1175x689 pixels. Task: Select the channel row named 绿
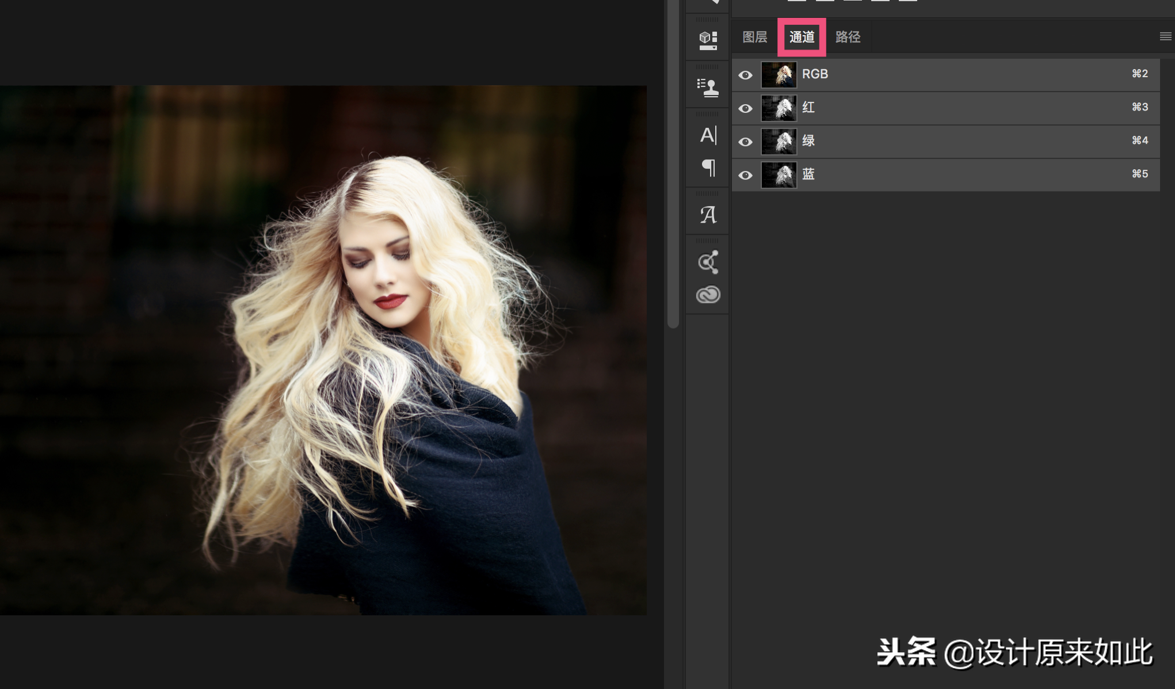945,142
